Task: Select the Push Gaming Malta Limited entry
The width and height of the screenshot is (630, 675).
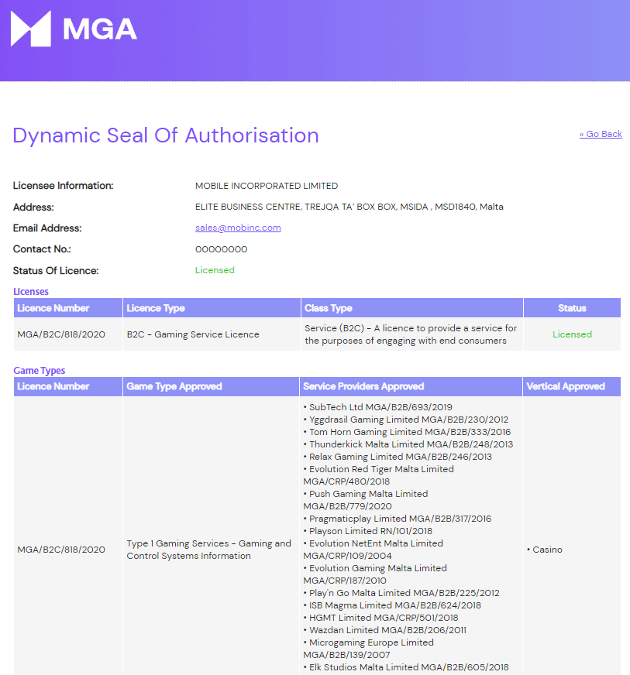Action: (x=366, y=500)
